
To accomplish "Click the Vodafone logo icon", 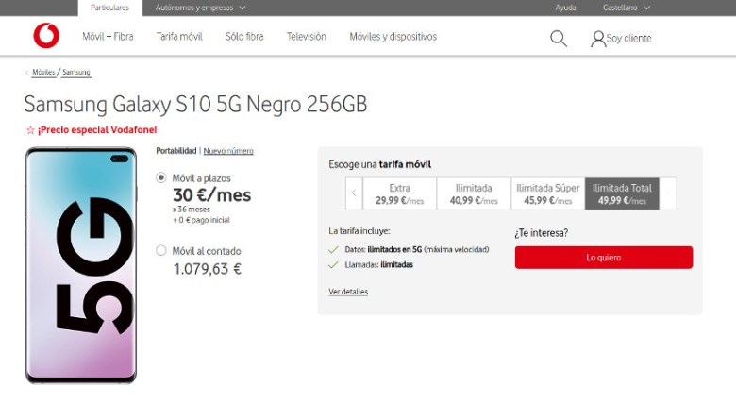I will (x=45, y=37).
